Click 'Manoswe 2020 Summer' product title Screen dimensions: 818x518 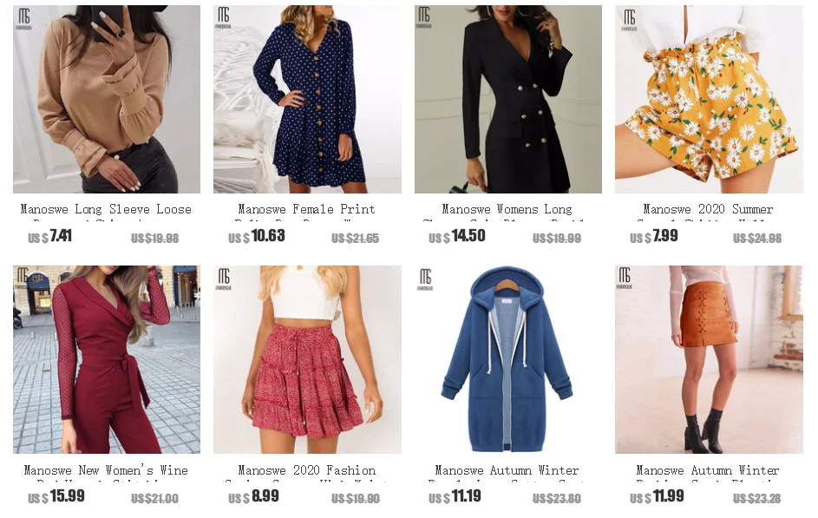(708, 210)
